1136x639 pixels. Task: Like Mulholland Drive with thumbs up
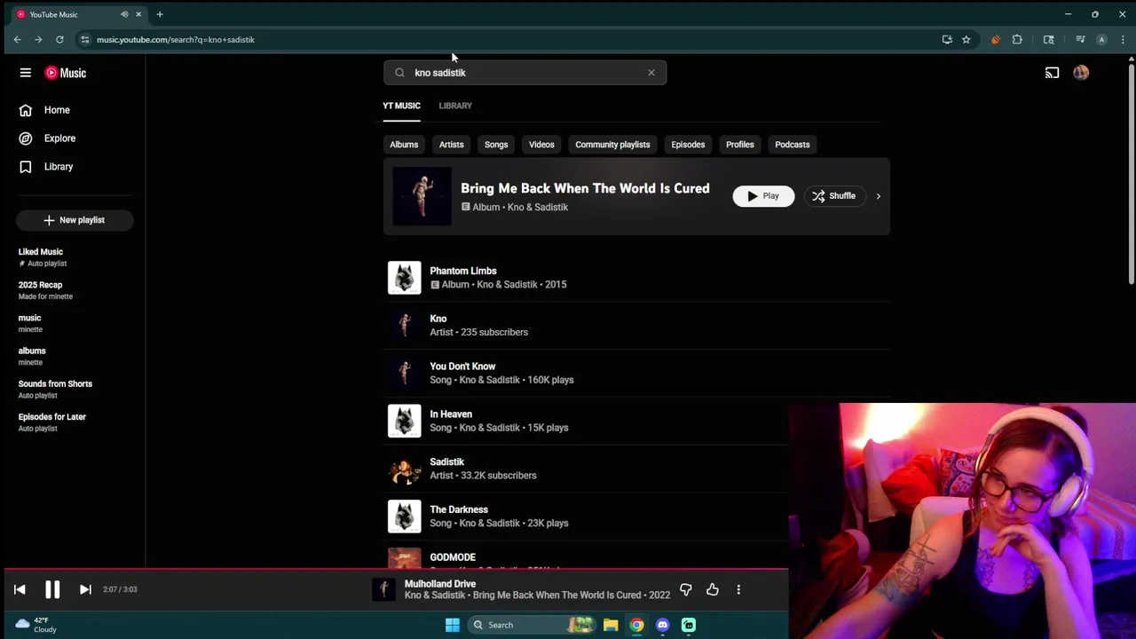click(713, 589)
